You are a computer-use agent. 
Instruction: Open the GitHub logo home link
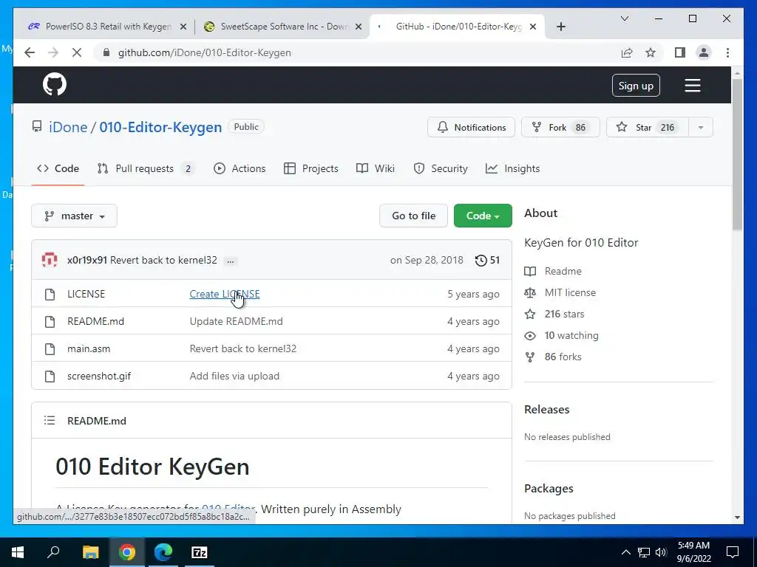pos(55,85)
